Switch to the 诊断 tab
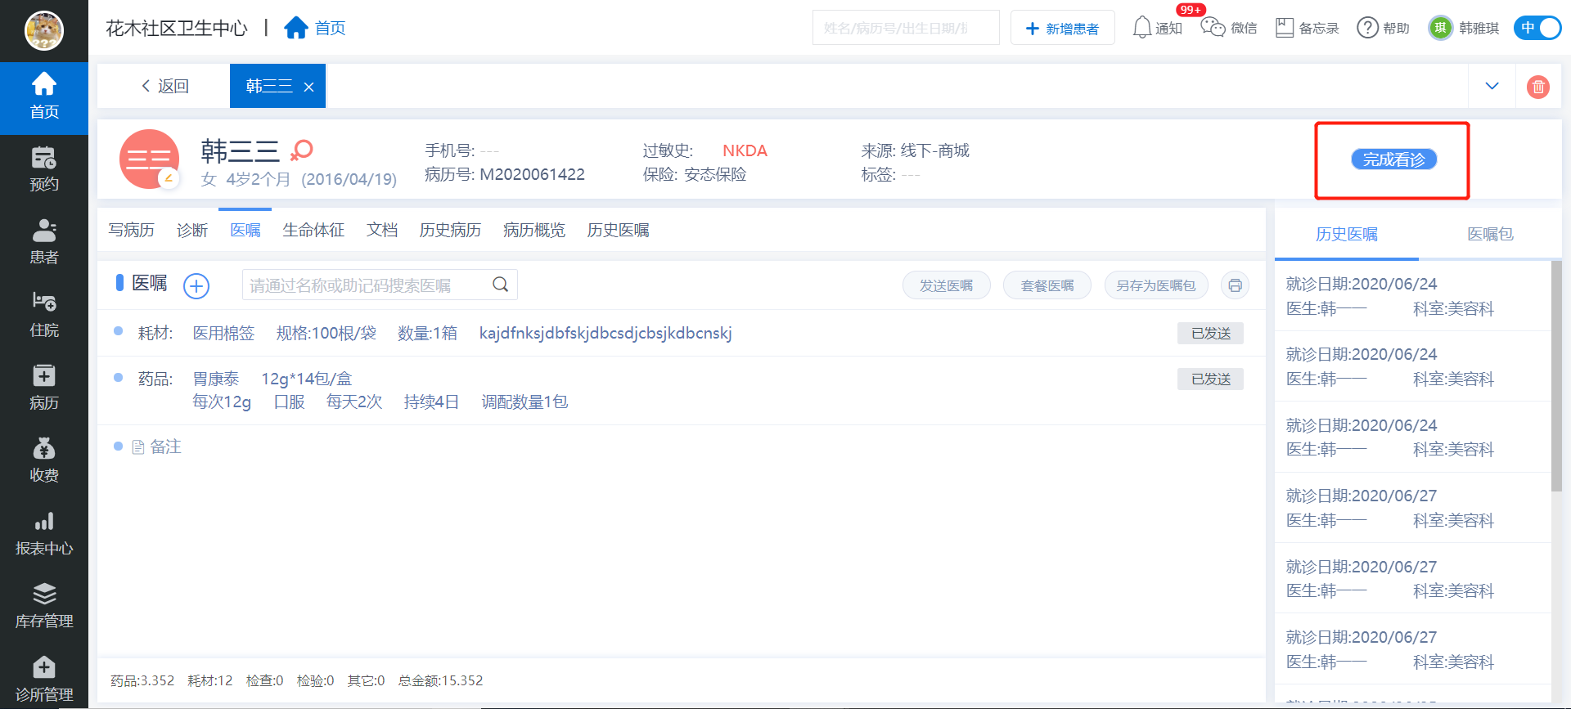The width and height of the screenshot is (1571, 709). tap(192, 230)
